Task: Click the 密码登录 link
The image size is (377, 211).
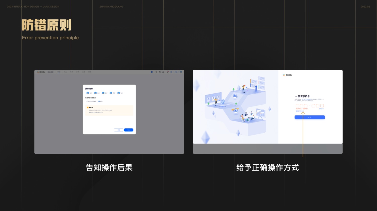Action: tap(321, 109)
